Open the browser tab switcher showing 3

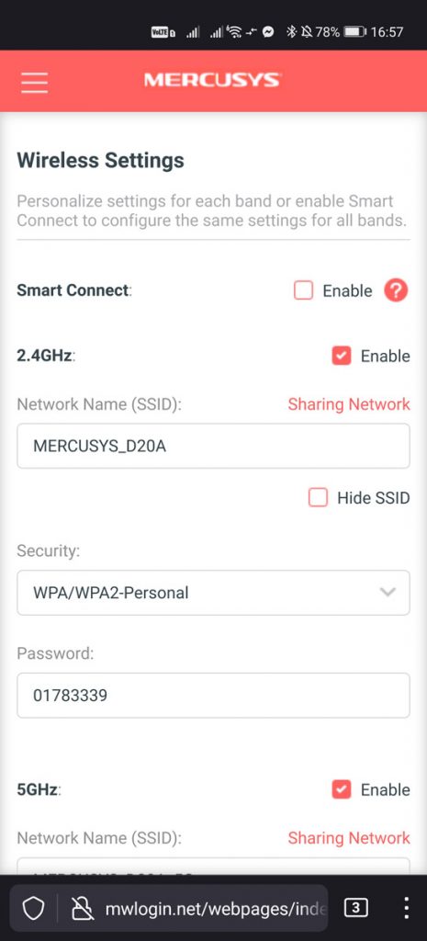355,909
